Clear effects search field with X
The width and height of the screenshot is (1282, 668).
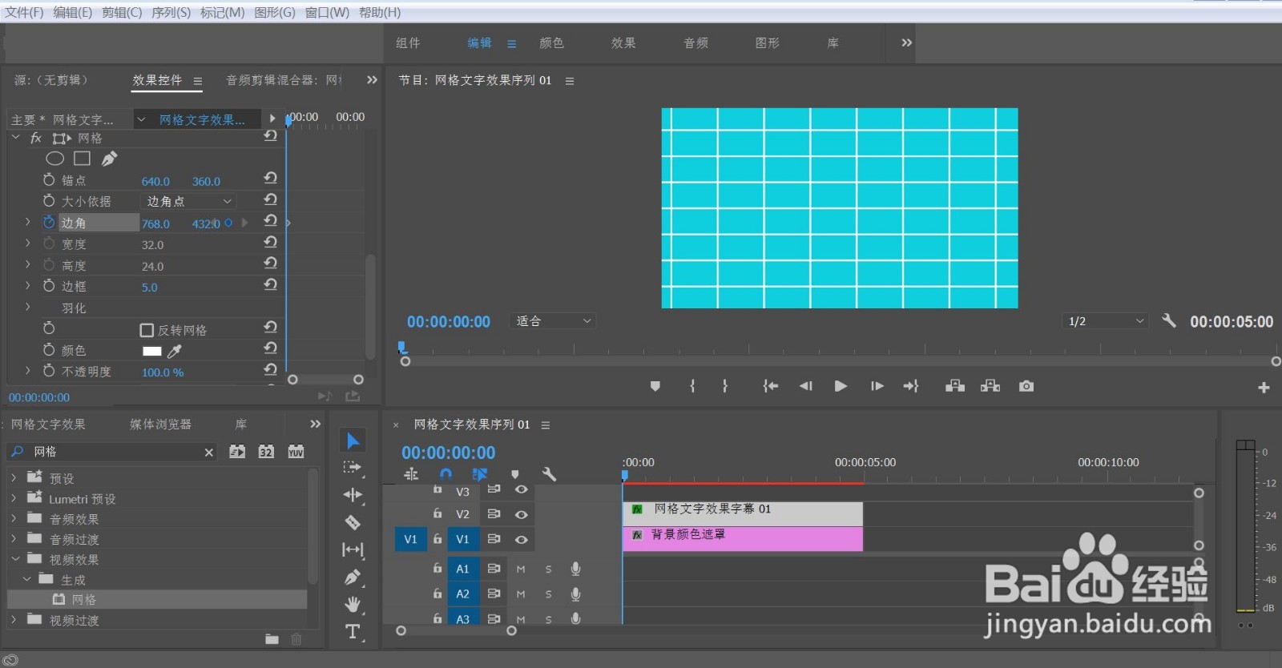pos(209,453)
